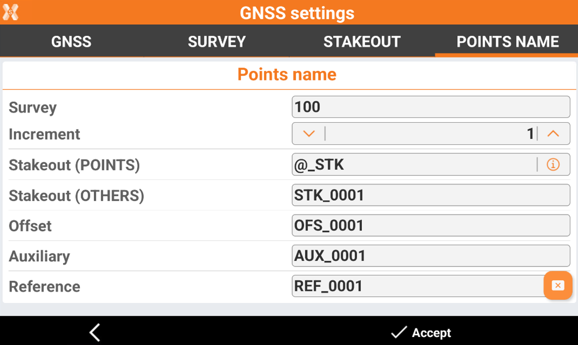
Task: Edit the Reference REF_0001 field
Action: point(417,286)
